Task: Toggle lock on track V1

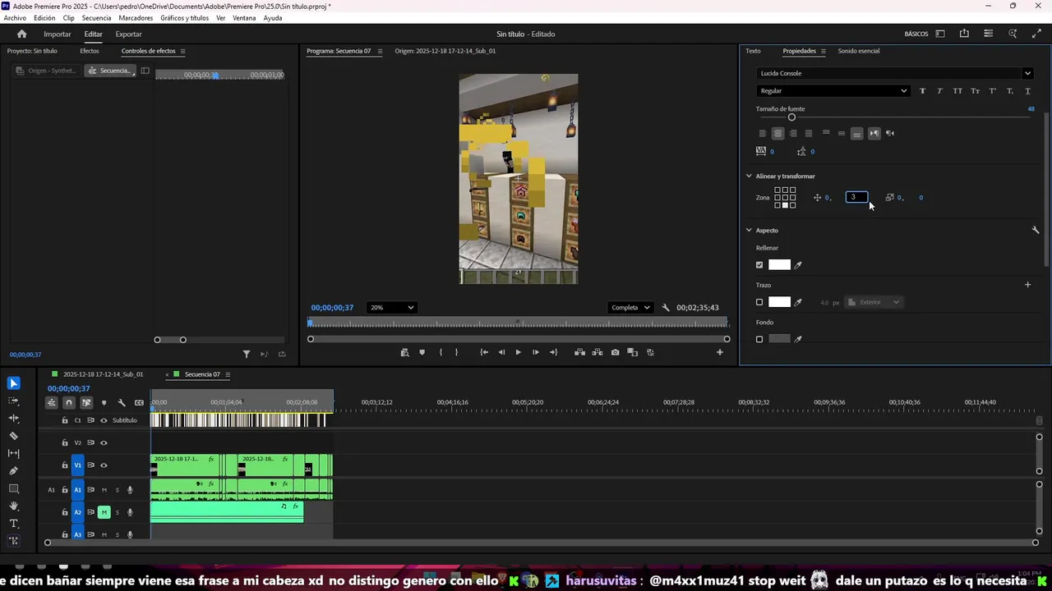Action: 65,465
